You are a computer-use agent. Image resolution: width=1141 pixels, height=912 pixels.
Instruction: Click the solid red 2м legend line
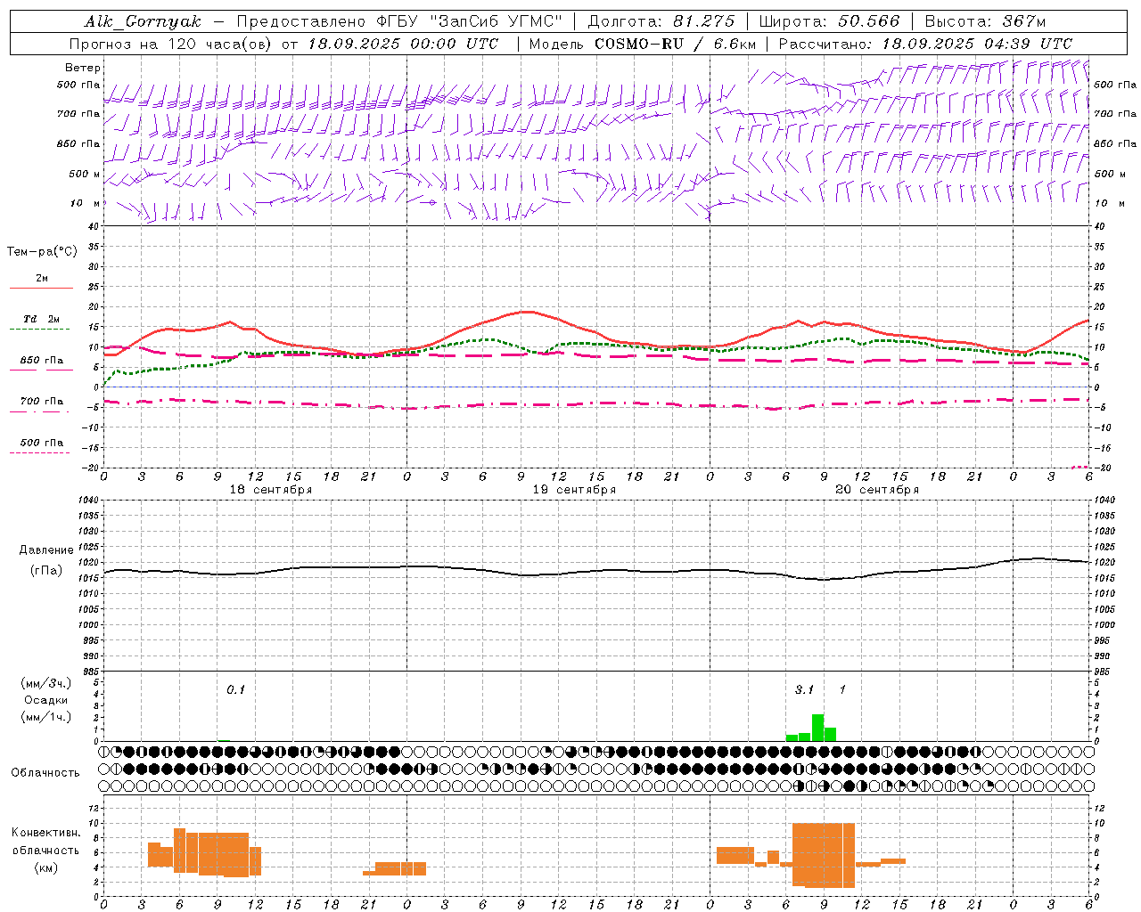pos(41,289)
